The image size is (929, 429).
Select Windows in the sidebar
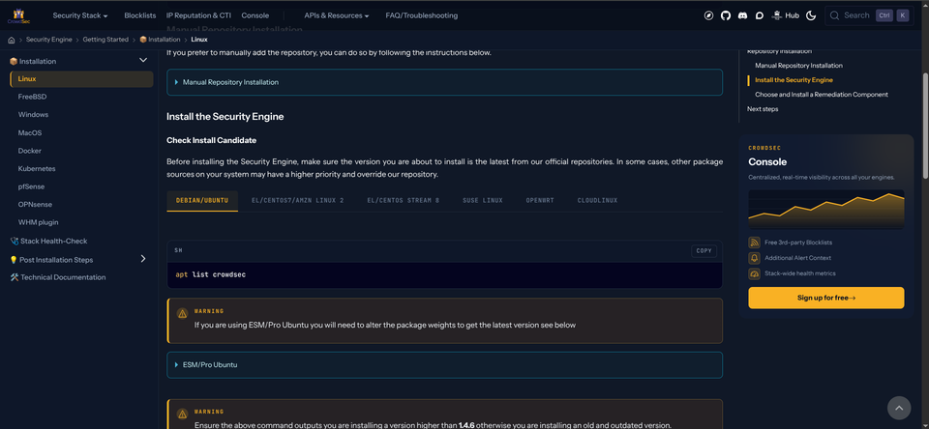click(x=33, y=115)
